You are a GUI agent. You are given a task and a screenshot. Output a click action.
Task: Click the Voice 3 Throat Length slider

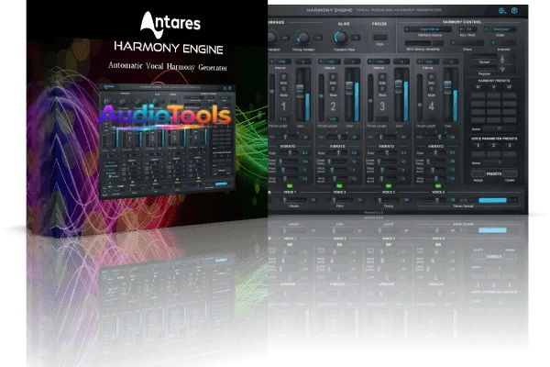(370, 97)
